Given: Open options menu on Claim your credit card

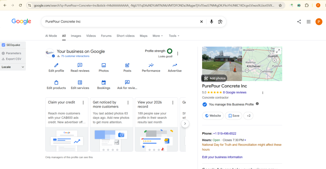Looking at the screenshot, I should tap(83, 102).
